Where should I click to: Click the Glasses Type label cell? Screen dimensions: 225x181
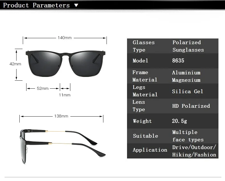coord(144,46)
